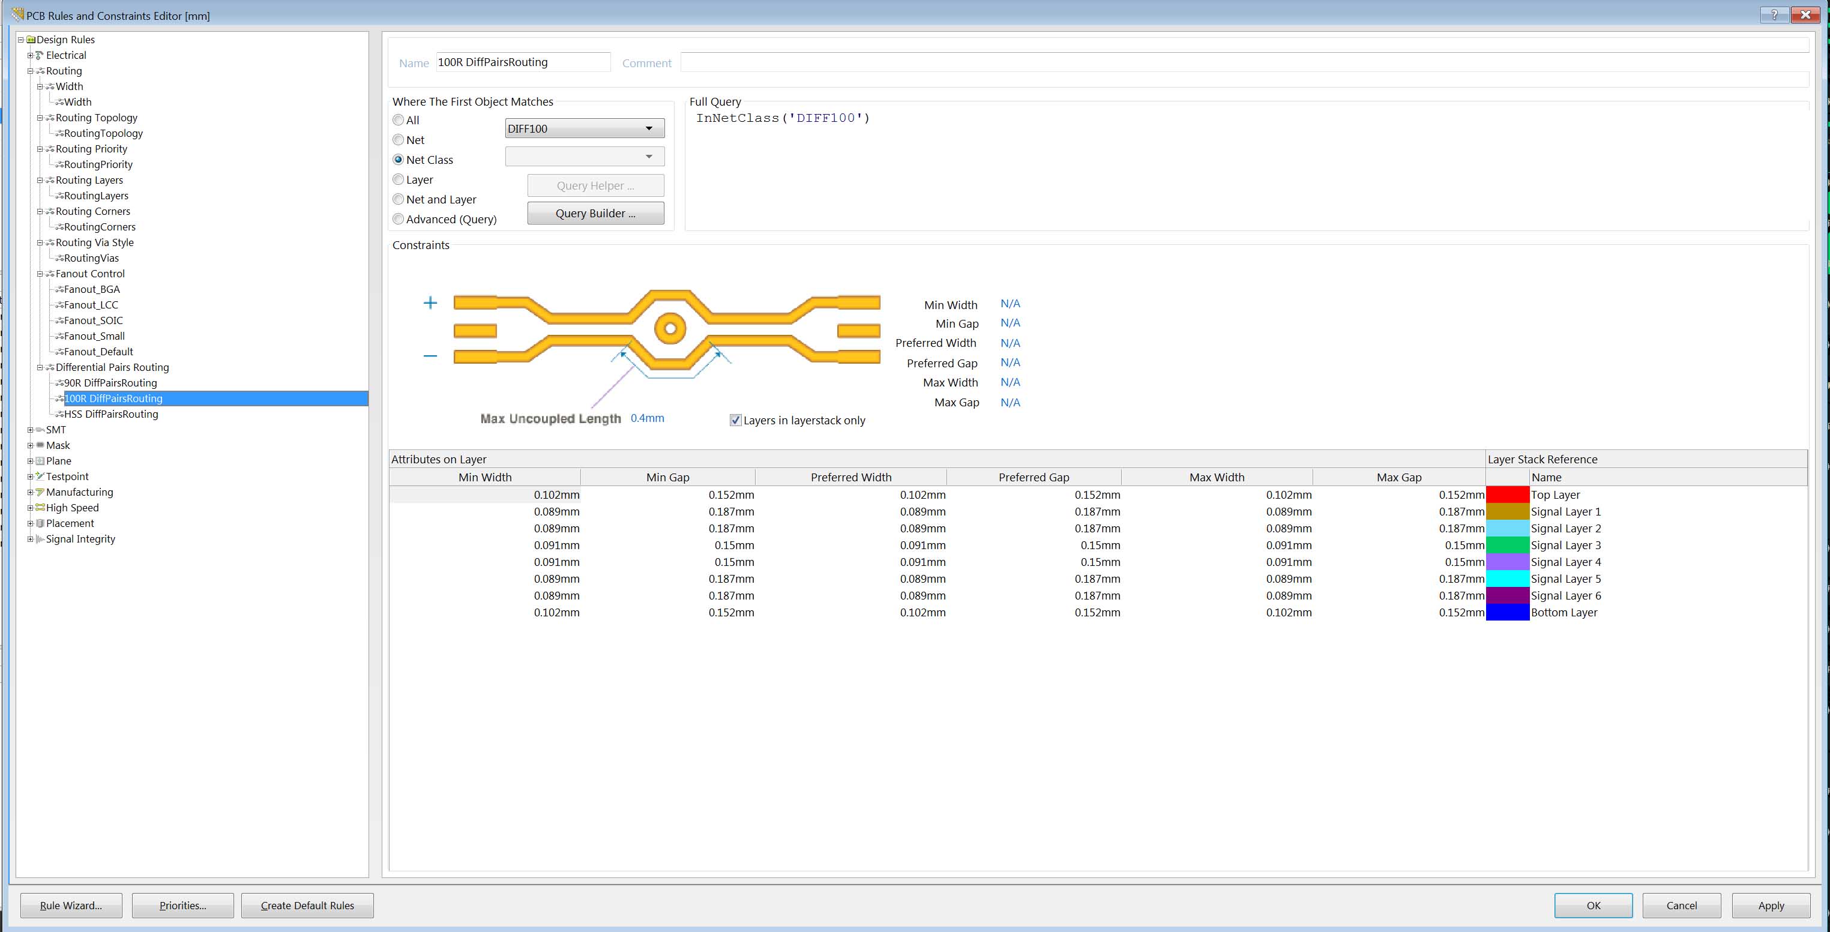Expand the SMT rules category

click(30, 430)
